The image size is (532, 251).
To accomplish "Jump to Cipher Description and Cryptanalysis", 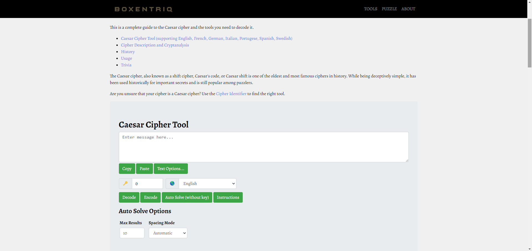I will [x=155, y=45].
